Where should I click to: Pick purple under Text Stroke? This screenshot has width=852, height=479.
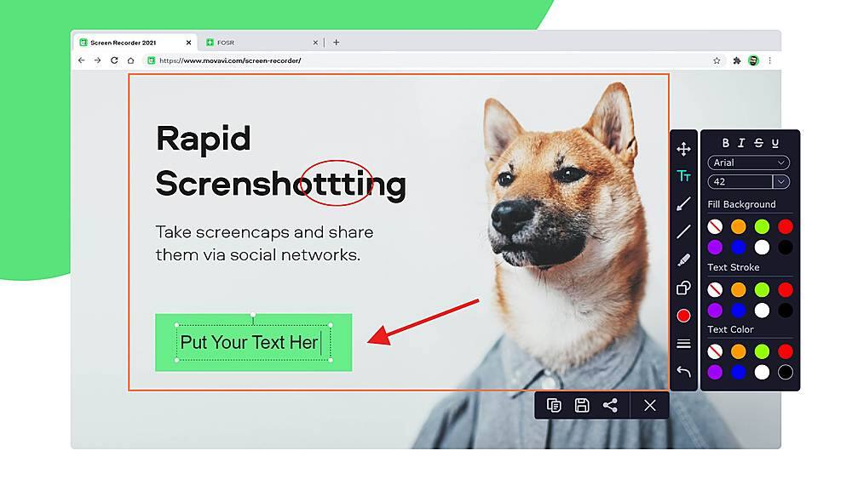[715, 311]
